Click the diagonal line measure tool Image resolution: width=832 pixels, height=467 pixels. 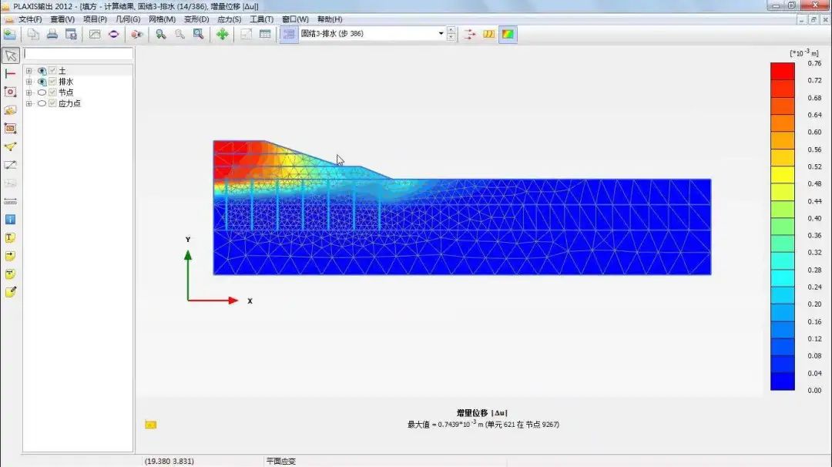pos(10,165)
